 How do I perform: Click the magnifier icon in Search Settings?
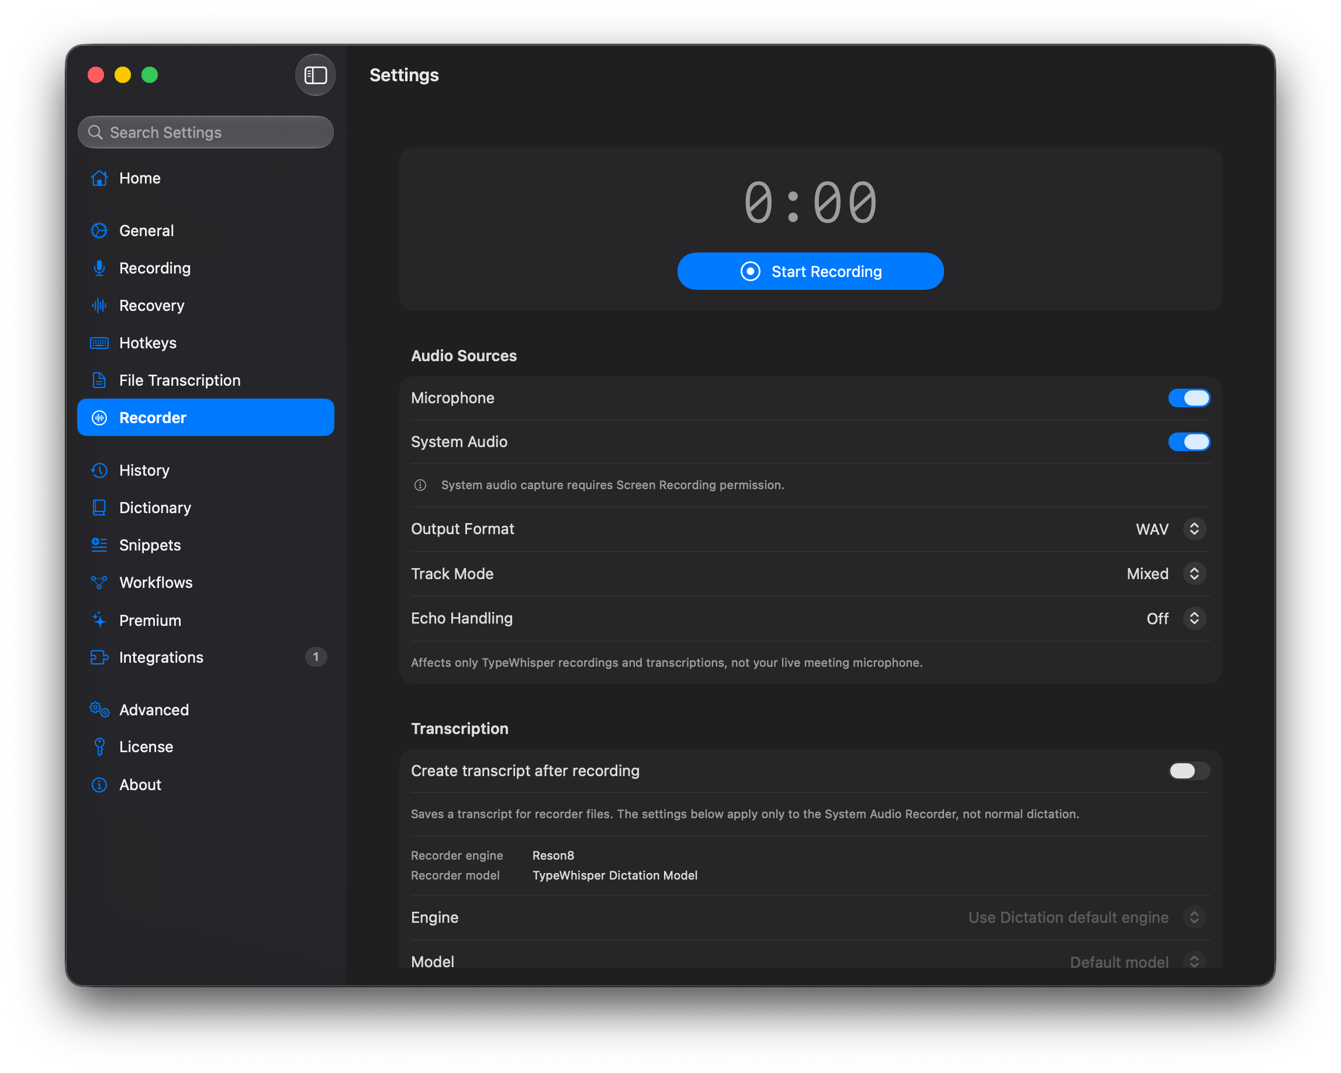tap(95, 133)
